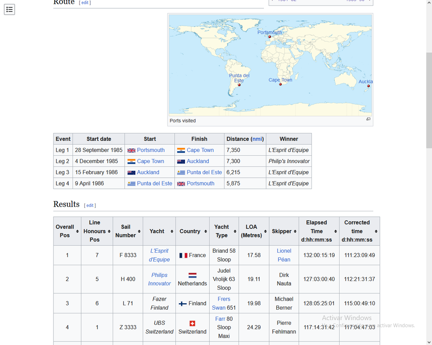Image resolution: width=432 pixels, height=345 pixels.
Task: Click New Zealand flag in Leg 2 Finish
Action: (181, 161)
